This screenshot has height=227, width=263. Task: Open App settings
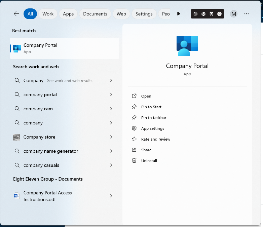(153, 128)
